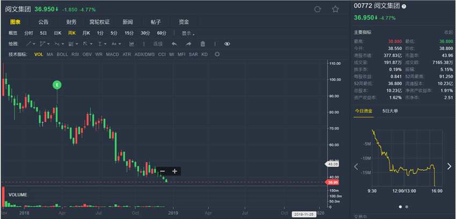Toggle the VOL indicator
This screenshot has width=456, height=219.
pyautogui.click(x=39, y=54)
